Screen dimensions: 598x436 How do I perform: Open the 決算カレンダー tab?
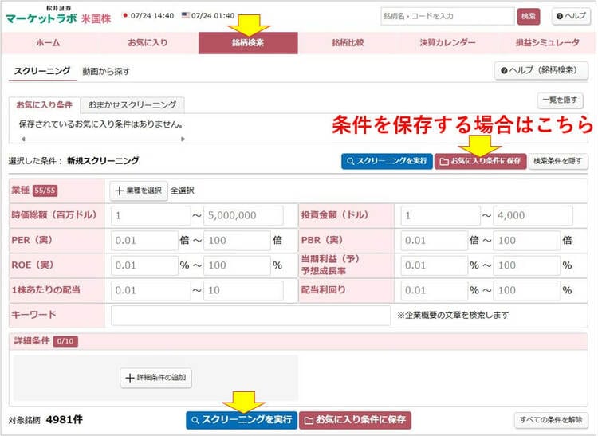(447, 43)
